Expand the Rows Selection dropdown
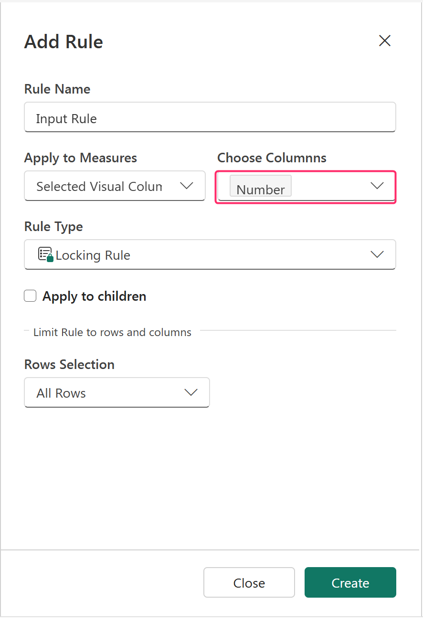Screen dimensions: 423x622 (116, 393)
